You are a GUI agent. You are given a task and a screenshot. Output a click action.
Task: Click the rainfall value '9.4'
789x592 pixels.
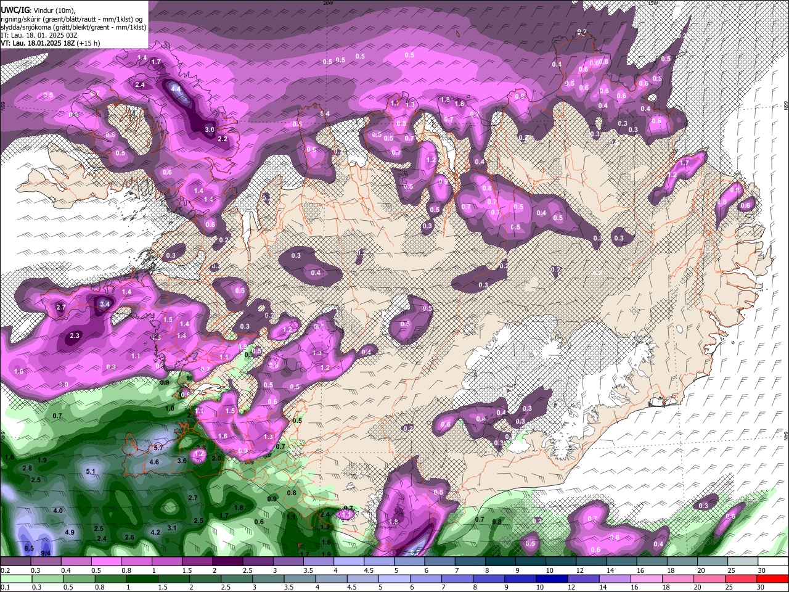(x=46, y=553)
